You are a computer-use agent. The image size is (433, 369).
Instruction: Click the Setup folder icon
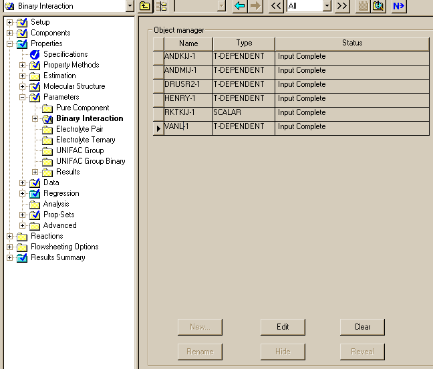pyautogui.click(x=22, y=22)
